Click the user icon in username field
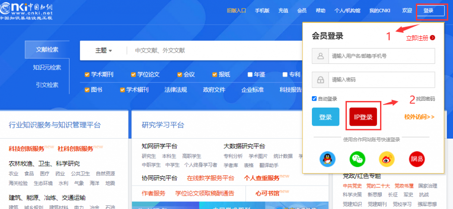 click(x=320, y=56)
